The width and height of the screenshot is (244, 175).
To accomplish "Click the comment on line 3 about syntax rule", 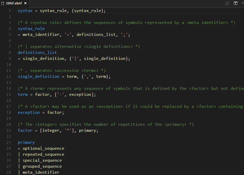I will (127, 22).
